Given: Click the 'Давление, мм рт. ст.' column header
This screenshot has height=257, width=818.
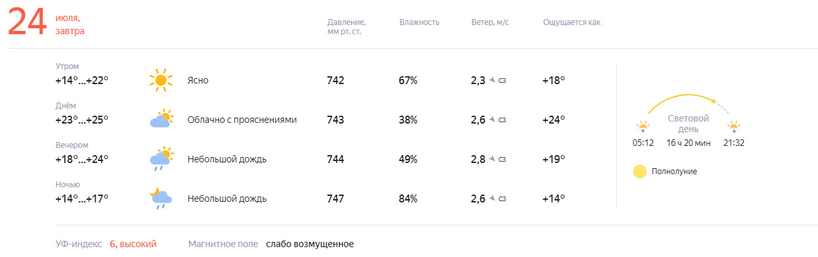Looking at the screenshot, I should pyautogui.click(x=346, y=26).
